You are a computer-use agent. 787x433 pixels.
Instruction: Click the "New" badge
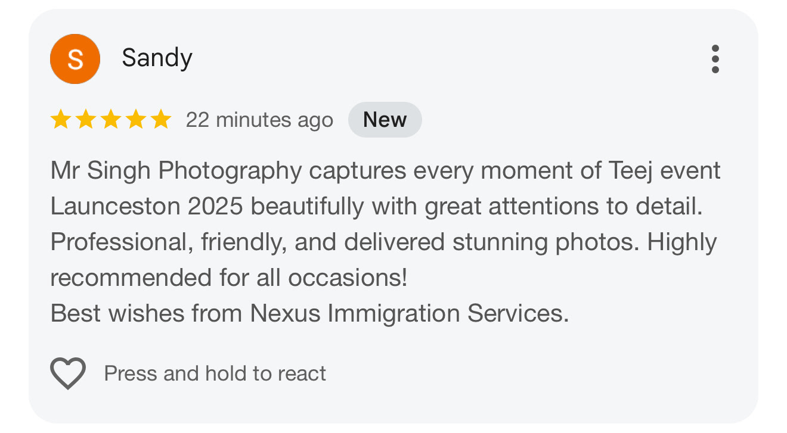click(x=385, y=120)
